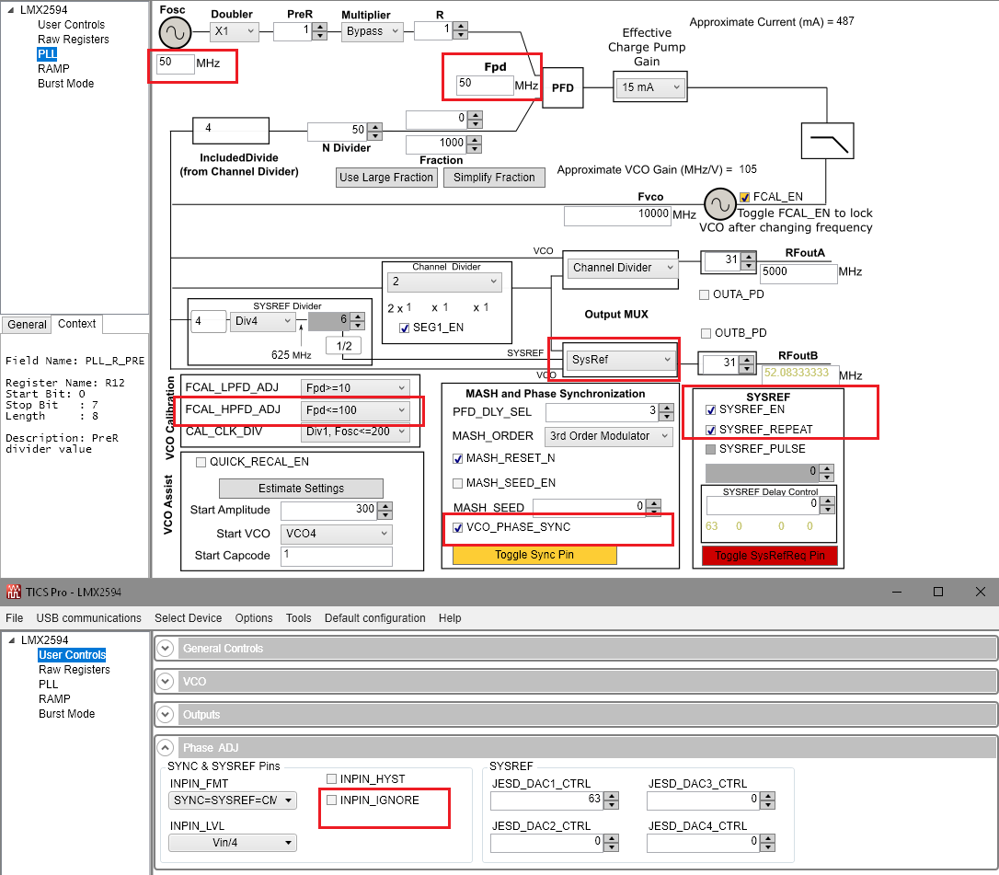Switch to the Context tab

[77, 324]
